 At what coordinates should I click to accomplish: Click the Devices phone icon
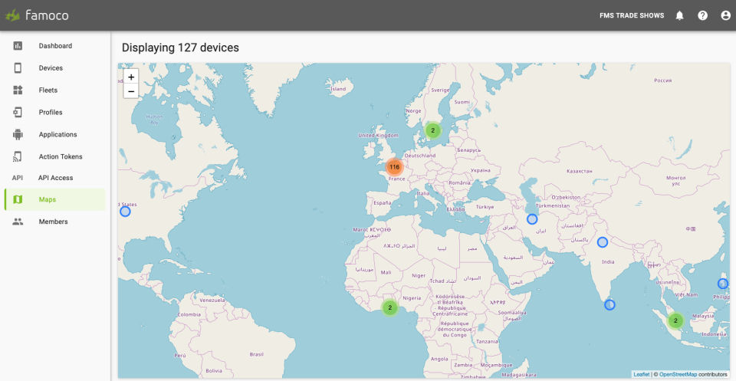pyautogui.click(x=18, y=68)
